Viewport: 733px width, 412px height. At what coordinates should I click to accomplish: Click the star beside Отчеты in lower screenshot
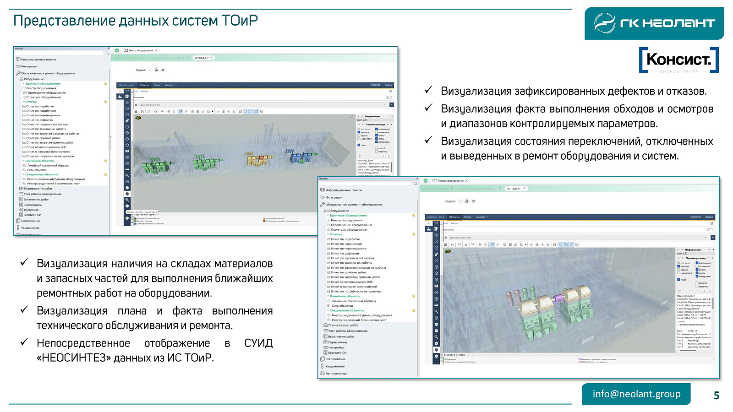(x=413, y=234)
